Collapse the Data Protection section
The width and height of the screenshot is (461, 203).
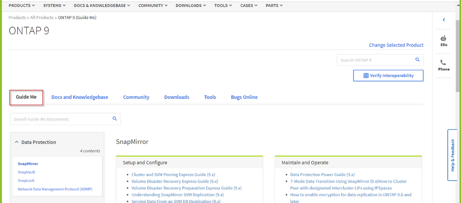(x=17, y=142)
